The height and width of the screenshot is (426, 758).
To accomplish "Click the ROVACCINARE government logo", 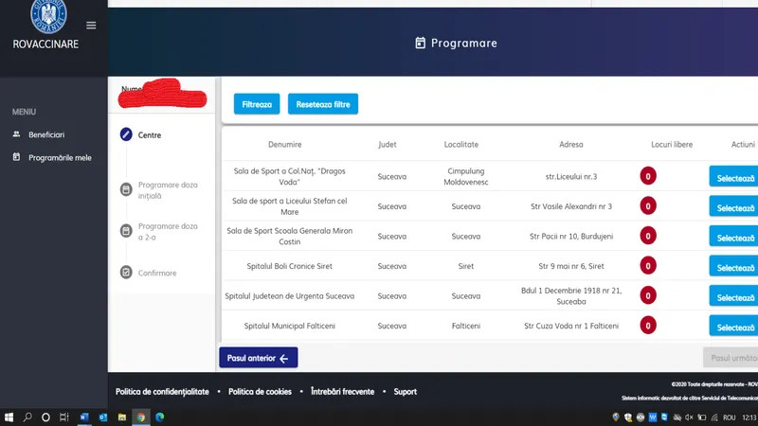I will 45,15.
